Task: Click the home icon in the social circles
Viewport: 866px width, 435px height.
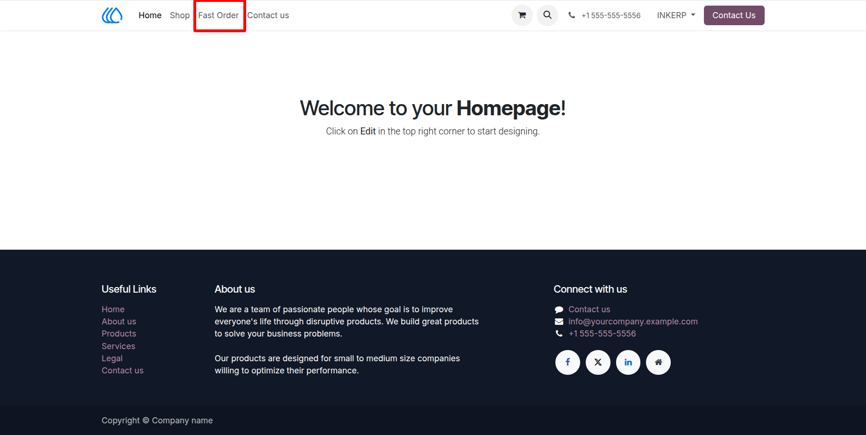Action: [x=658, y=362]
